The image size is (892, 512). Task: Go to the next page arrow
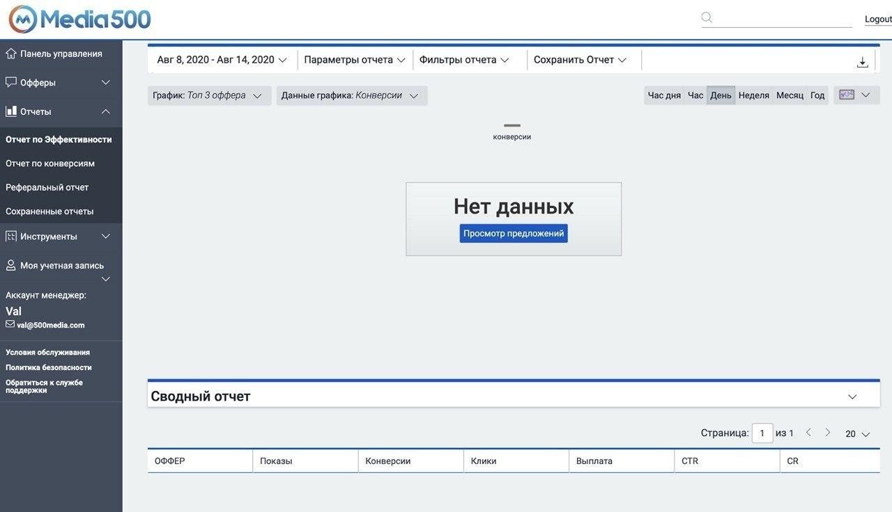[828, 433]
